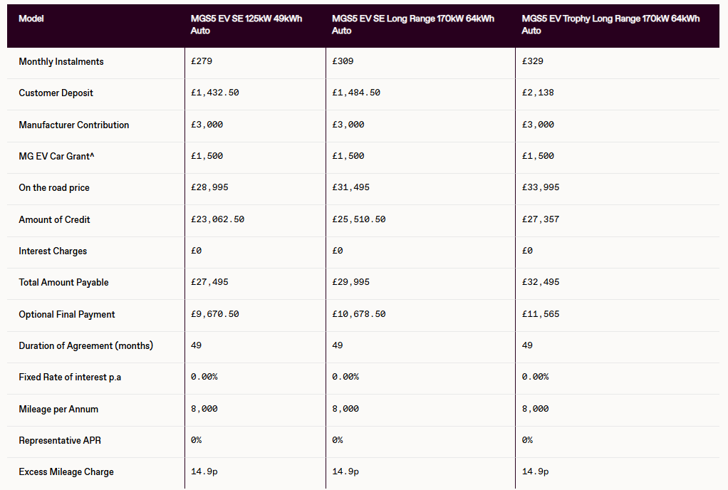Select the £25,510.50 amount of credit
This screenshot has height=490, width=728.
(x=359, y=220)
